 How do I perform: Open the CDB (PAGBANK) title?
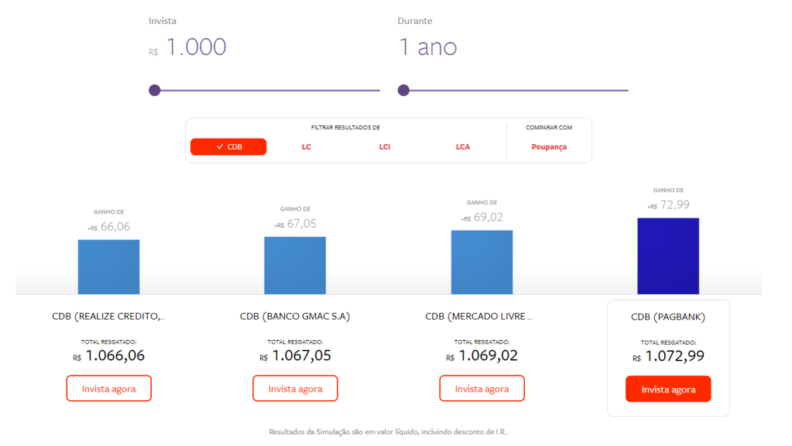pyautogui.click(x=668, y=317)
